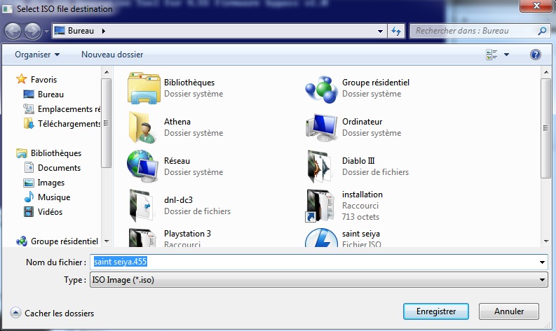The image size is (556, 331).
Task: Select the Diablo III folder icon
Action: (x=322, y=166)
